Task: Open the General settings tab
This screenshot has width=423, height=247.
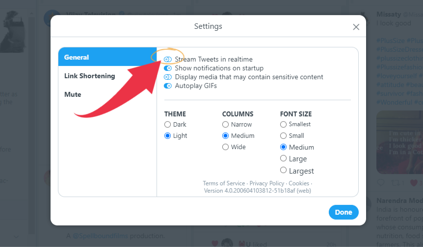Action: tap(107, 57)
